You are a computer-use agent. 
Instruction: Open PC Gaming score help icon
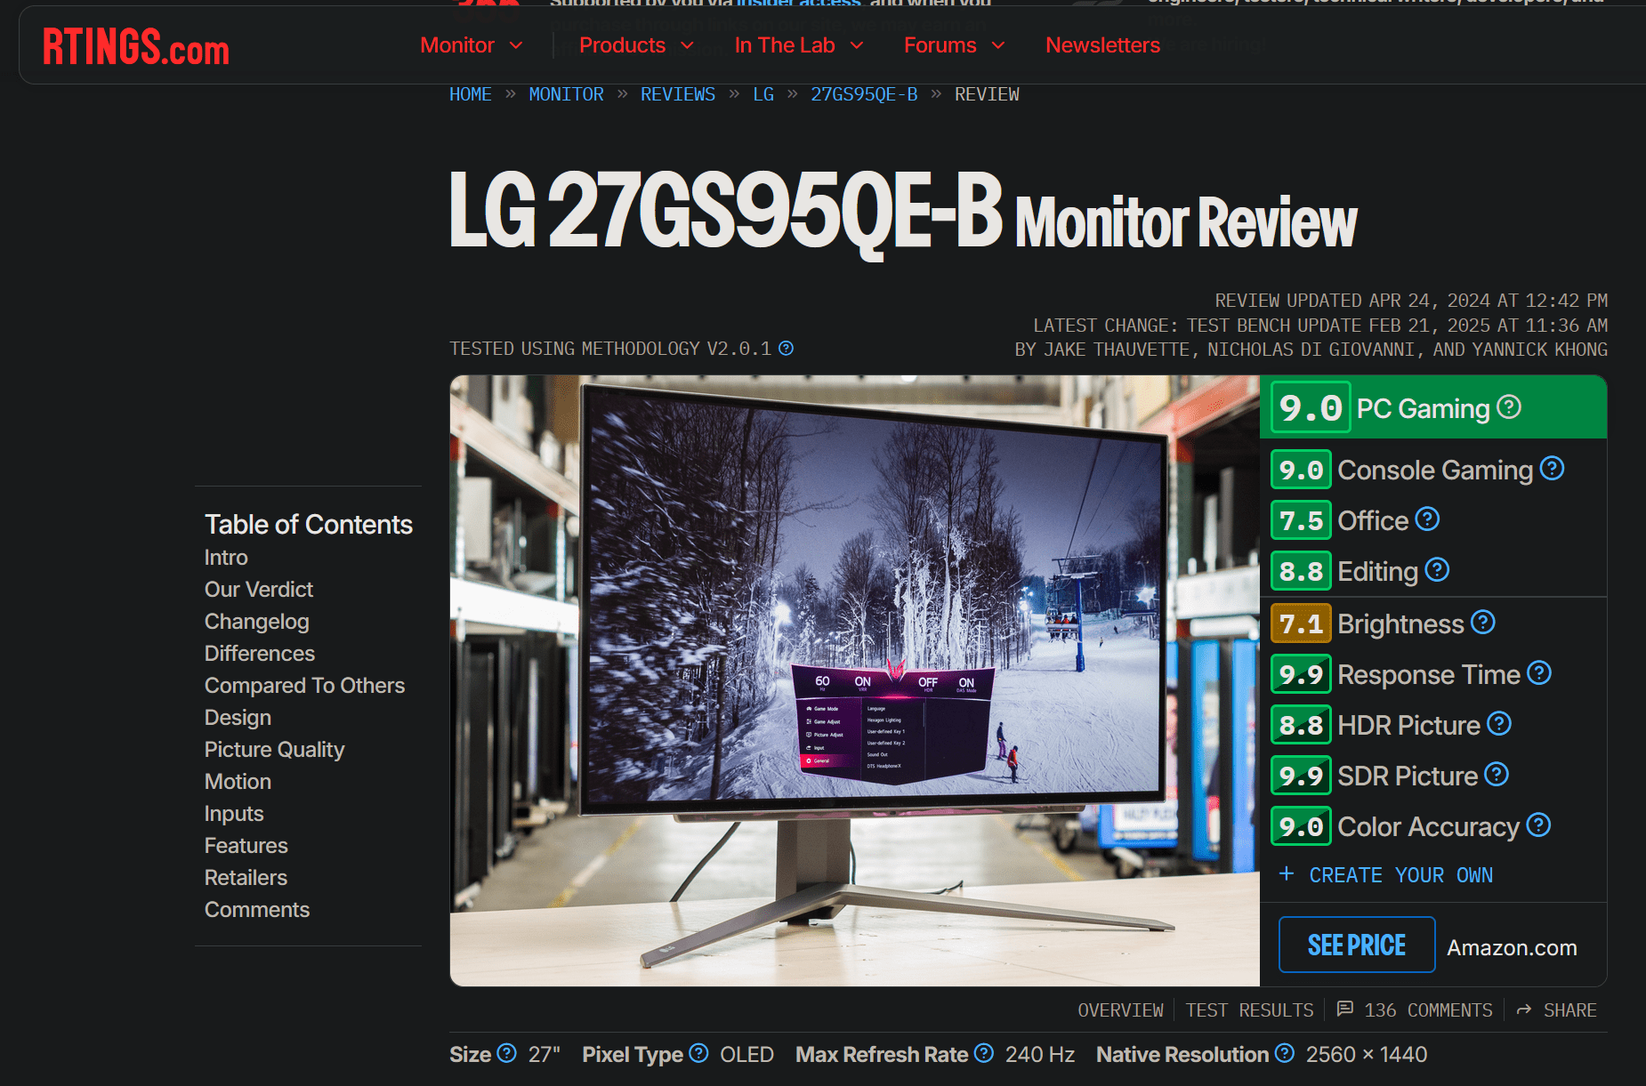1509,406
